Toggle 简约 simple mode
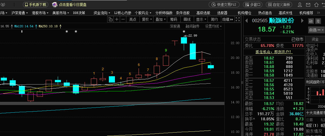This screenshot has width=325, height=136. (x=214, y=19)
